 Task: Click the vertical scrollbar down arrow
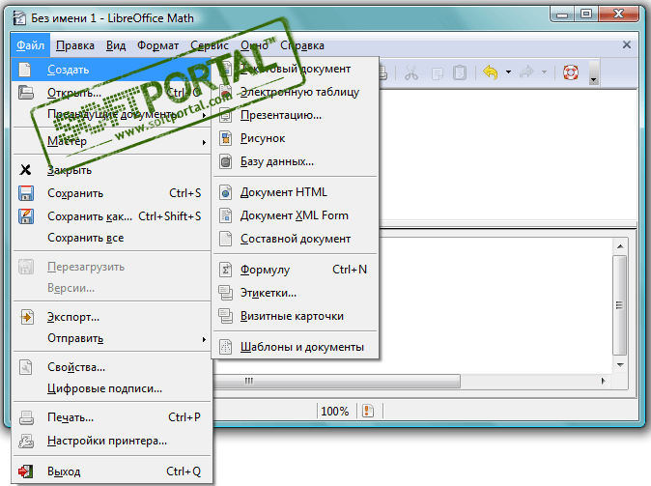620,365
